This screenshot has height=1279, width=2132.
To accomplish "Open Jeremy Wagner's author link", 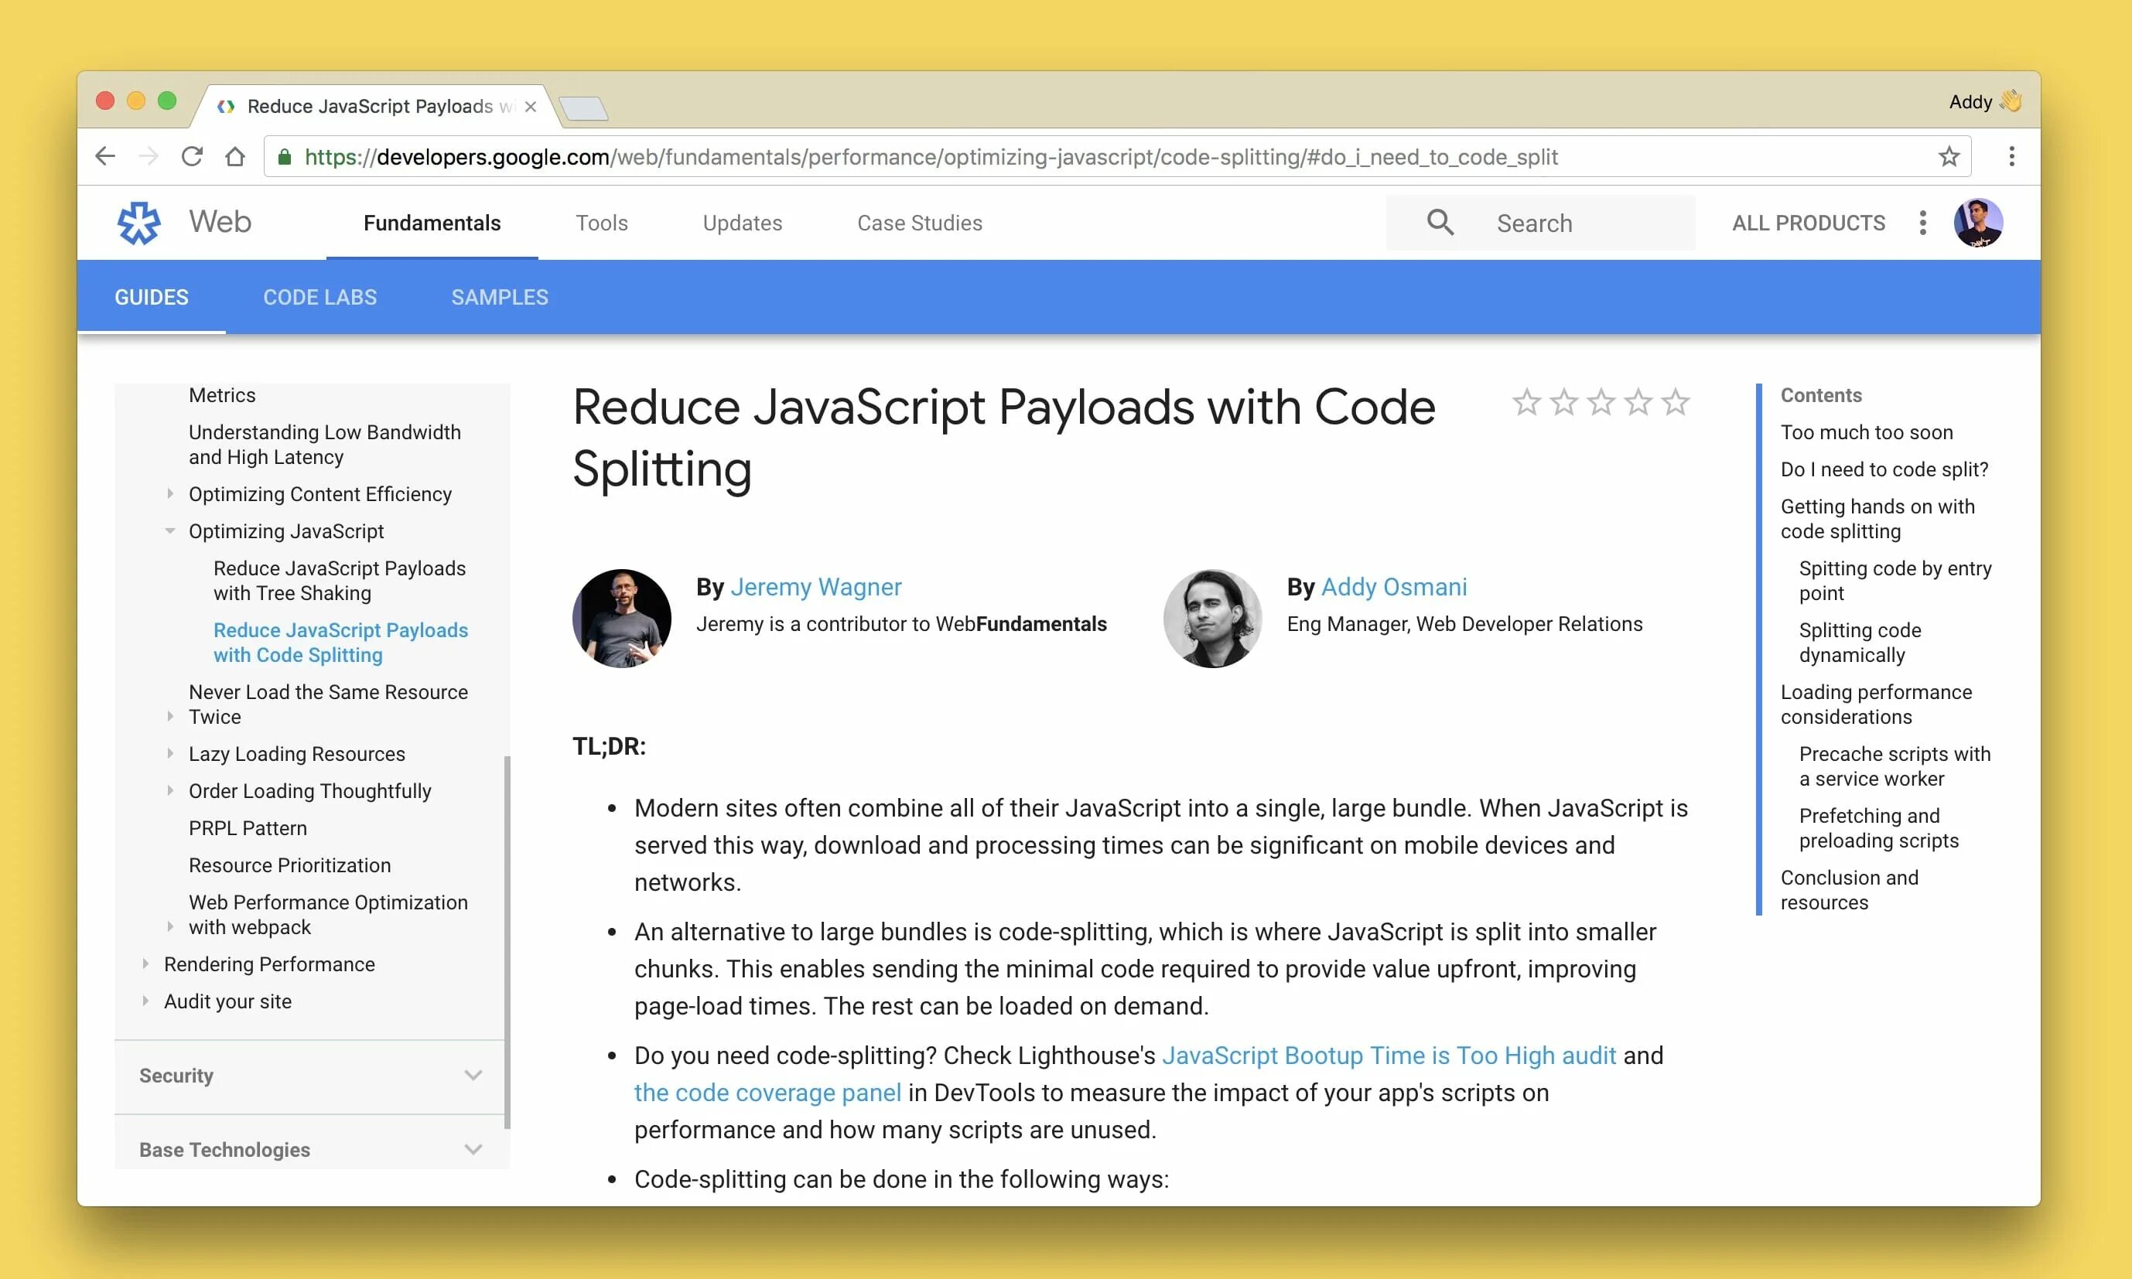I will point(815,587).
